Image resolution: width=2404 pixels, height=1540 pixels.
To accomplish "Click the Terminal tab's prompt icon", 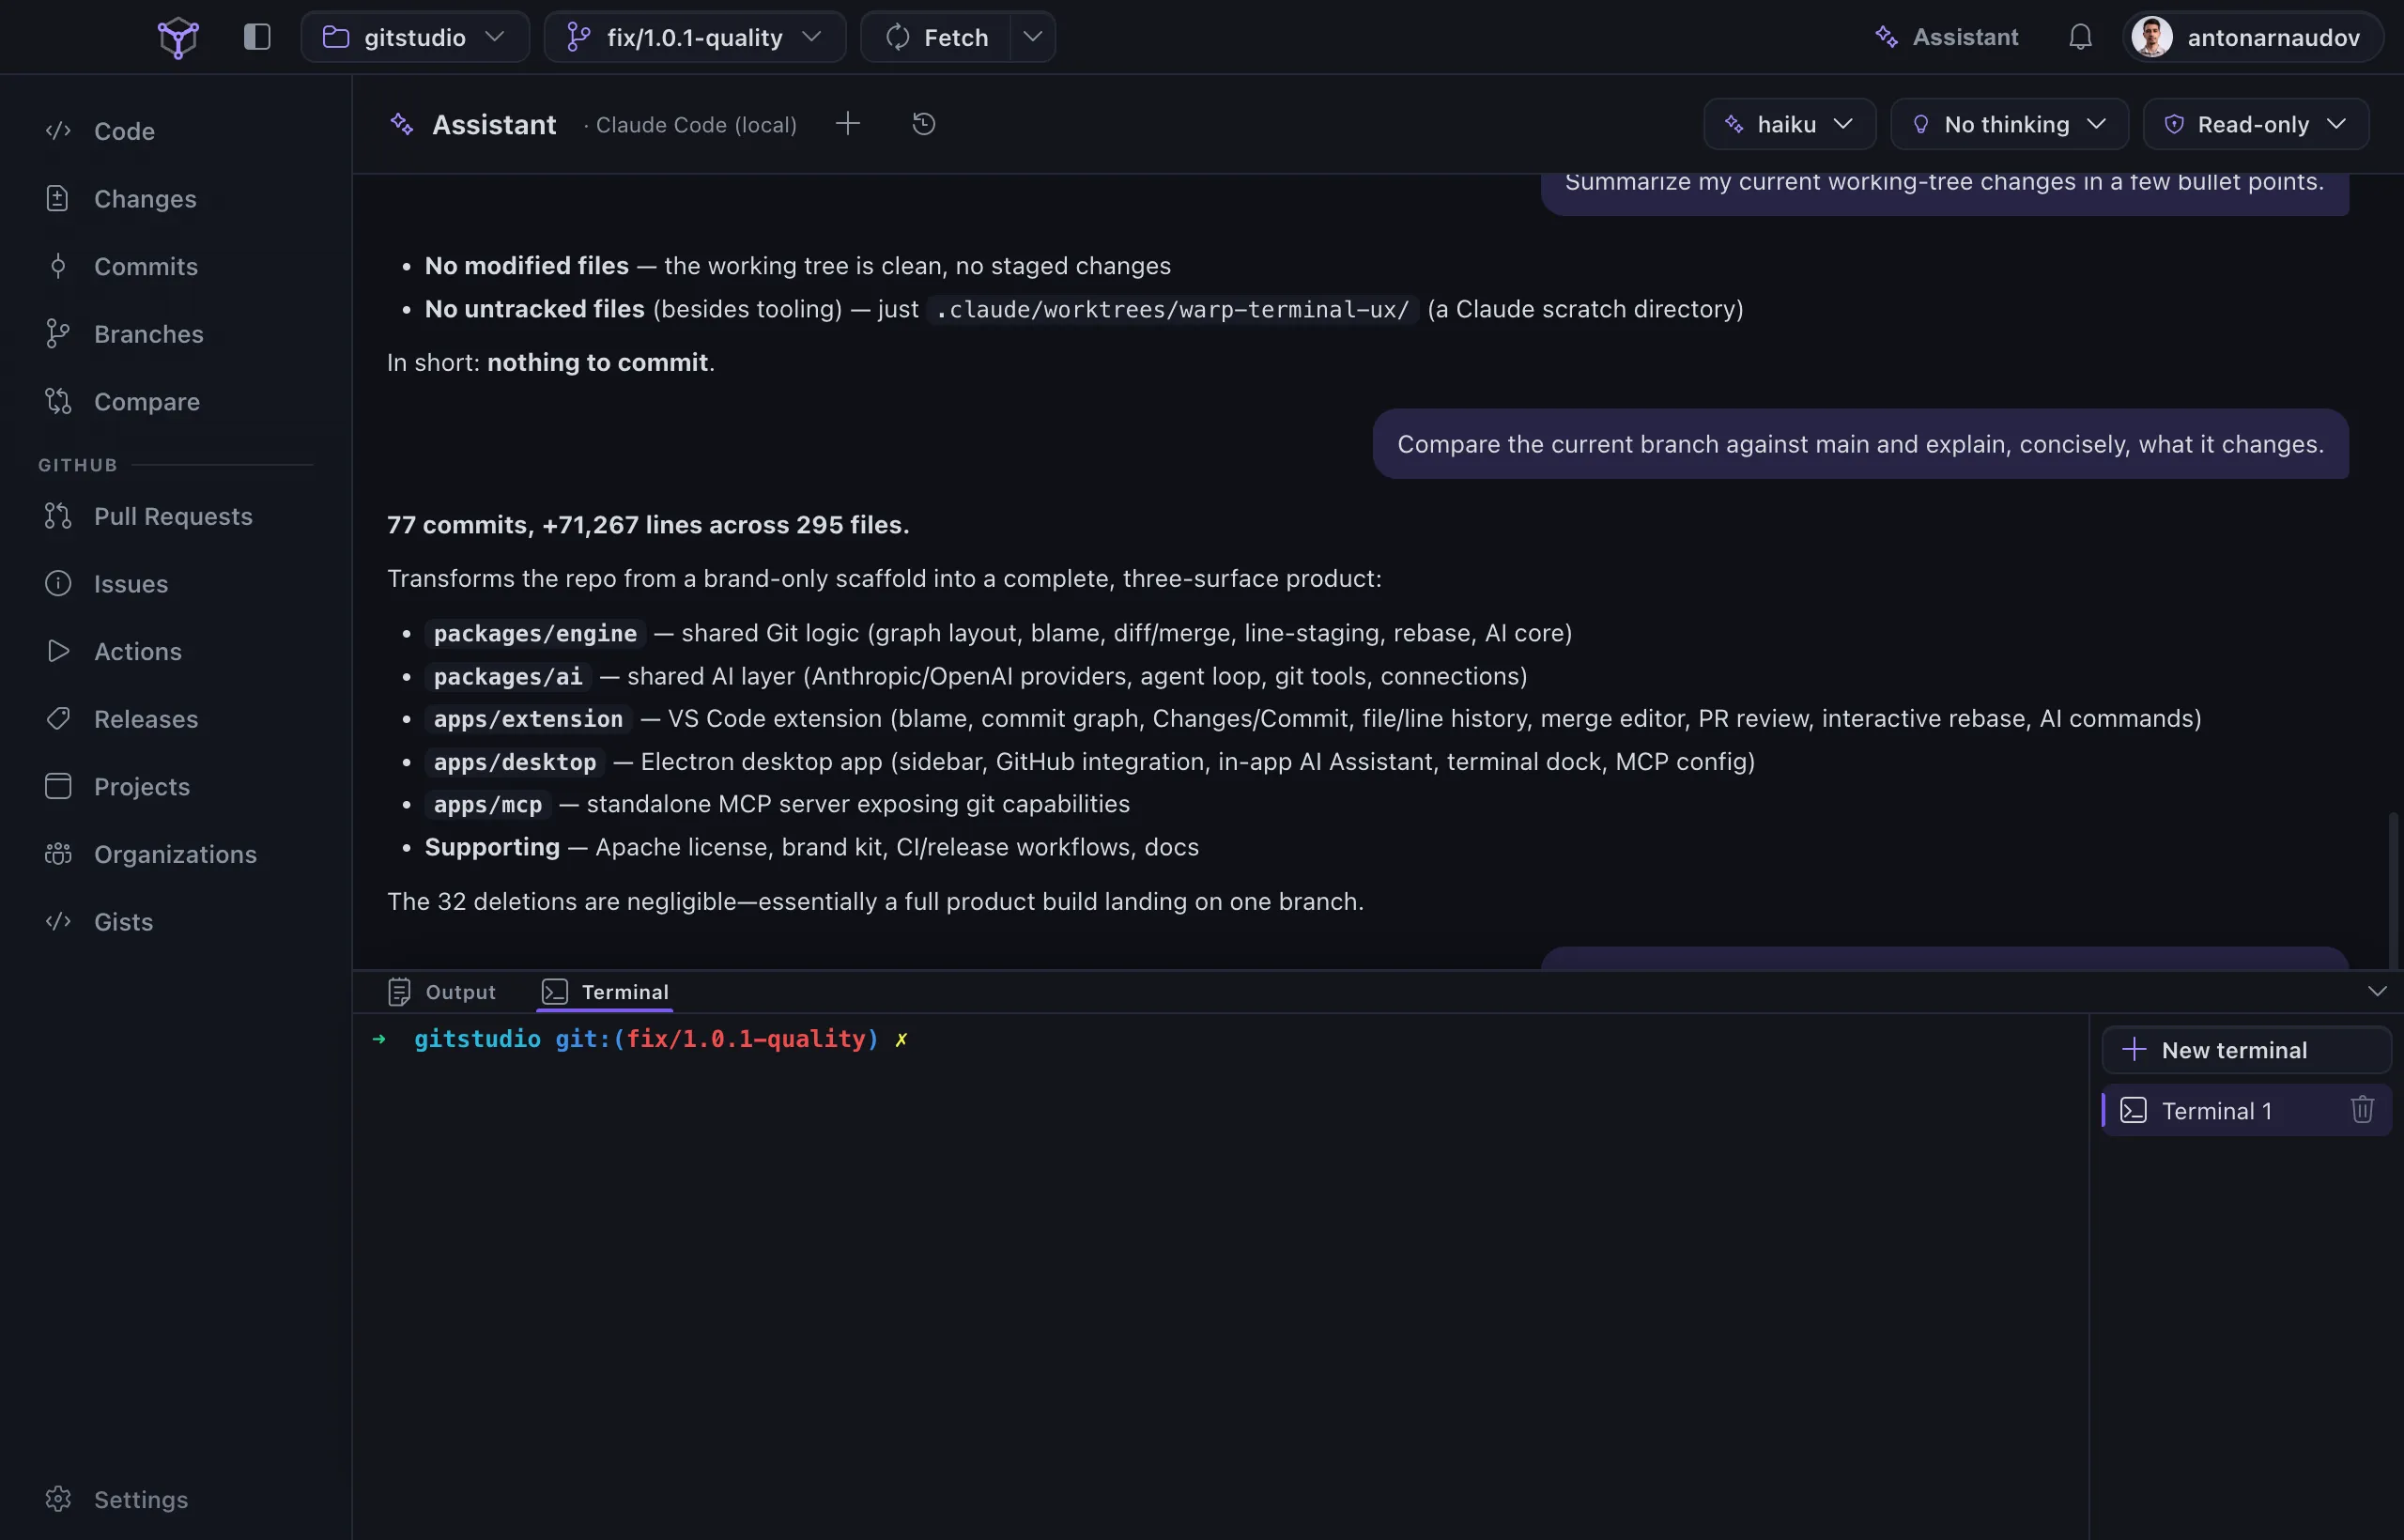I will [x=554, y=991].
